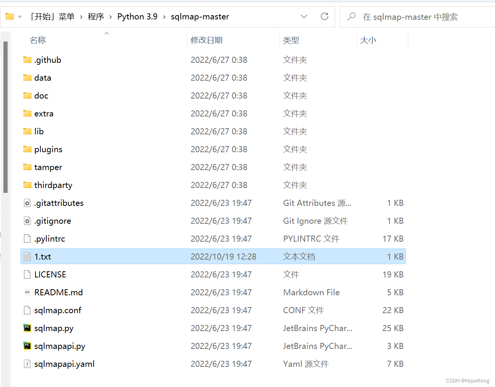Expand the chevron after 程序 breadcrumb
The image size is (495, 387).
(x=111, y=17)
